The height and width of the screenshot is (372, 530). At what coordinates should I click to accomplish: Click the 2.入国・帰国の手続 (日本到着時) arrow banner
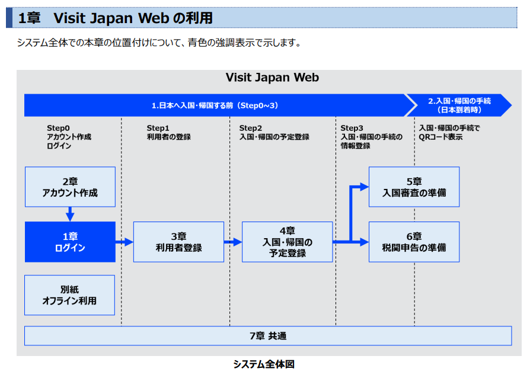click(x=459, y=105)
